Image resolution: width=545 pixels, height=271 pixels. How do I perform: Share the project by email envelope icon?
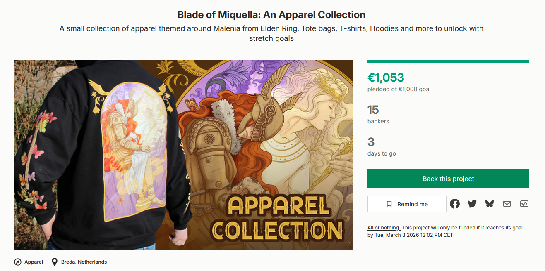pyautogui.click(x=507, y=204)
